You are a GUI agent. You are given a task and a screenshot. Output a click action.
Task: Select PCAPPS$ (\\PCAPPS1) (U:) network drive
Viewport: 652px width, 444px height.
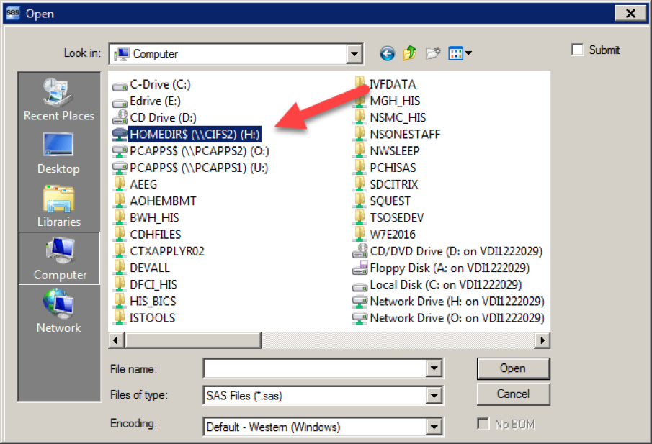(190, 168)
